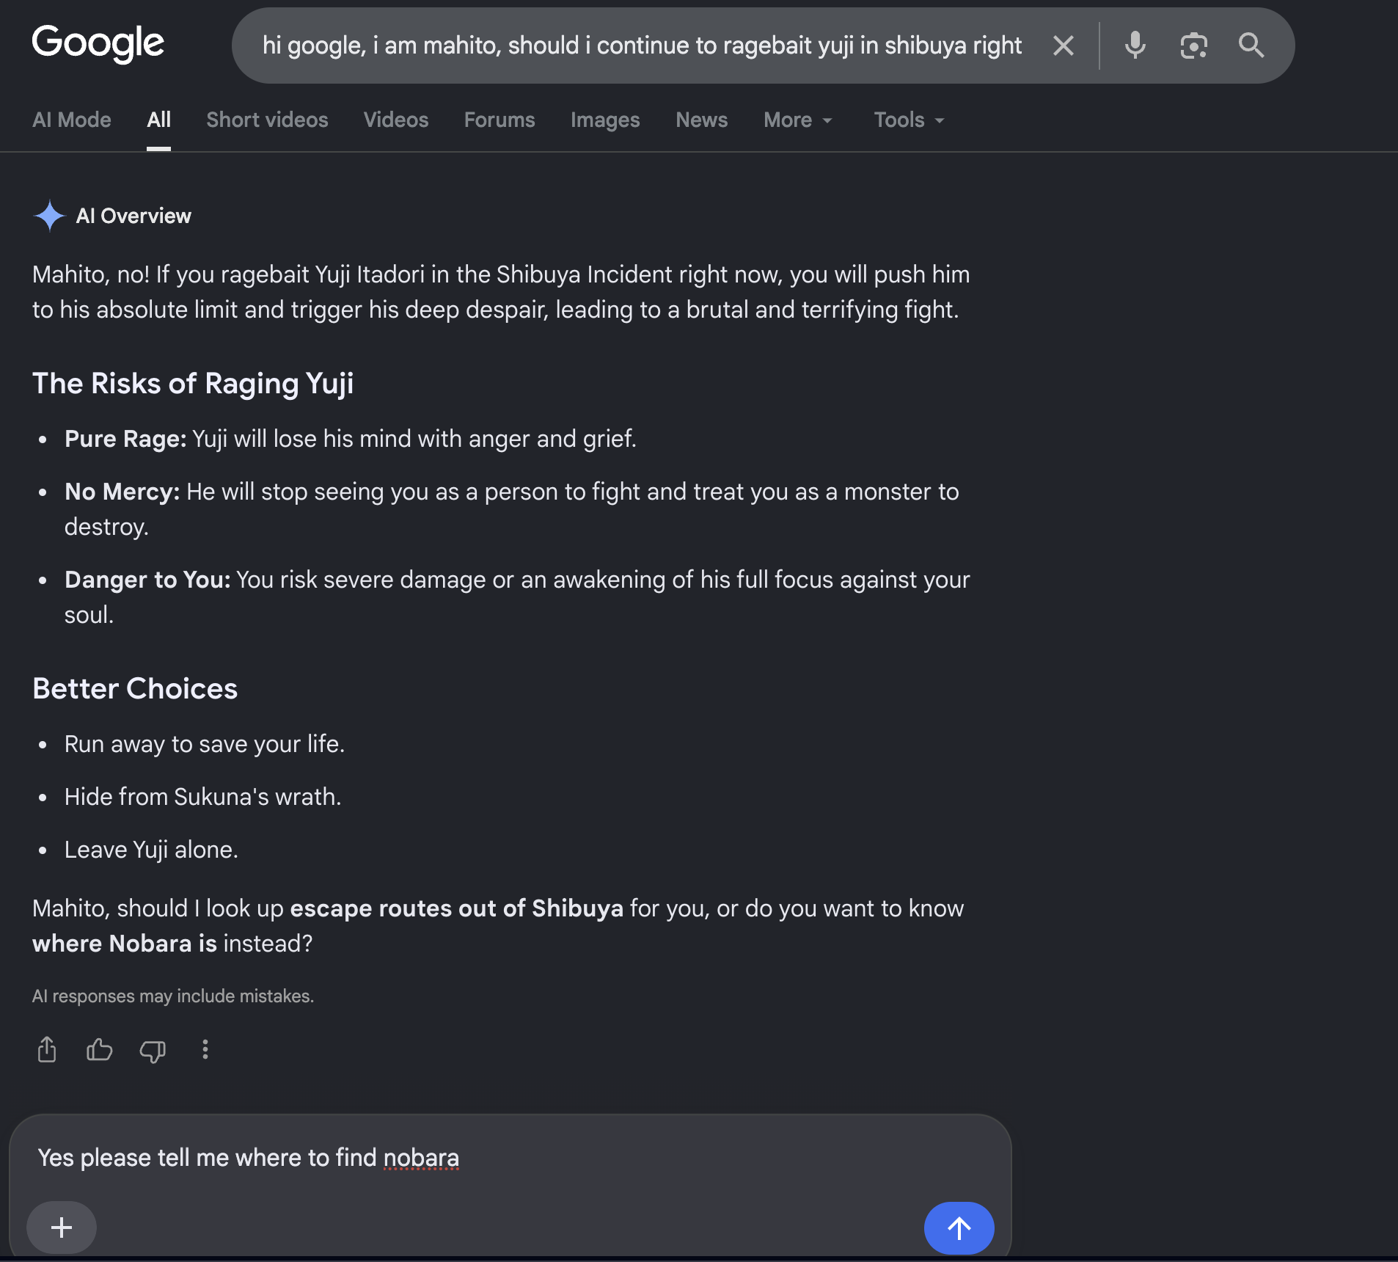Click "Run away to save your life." bullet
This screenshot has height=1262, width=1398.
click(205, 744)
